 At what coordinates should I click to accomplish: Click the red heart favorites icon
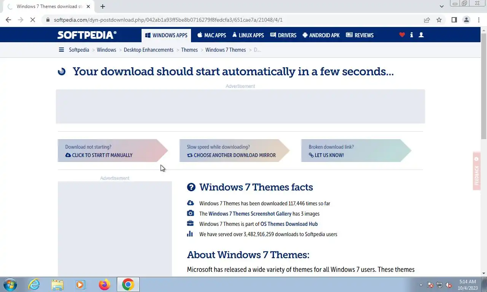coord(402,35)
